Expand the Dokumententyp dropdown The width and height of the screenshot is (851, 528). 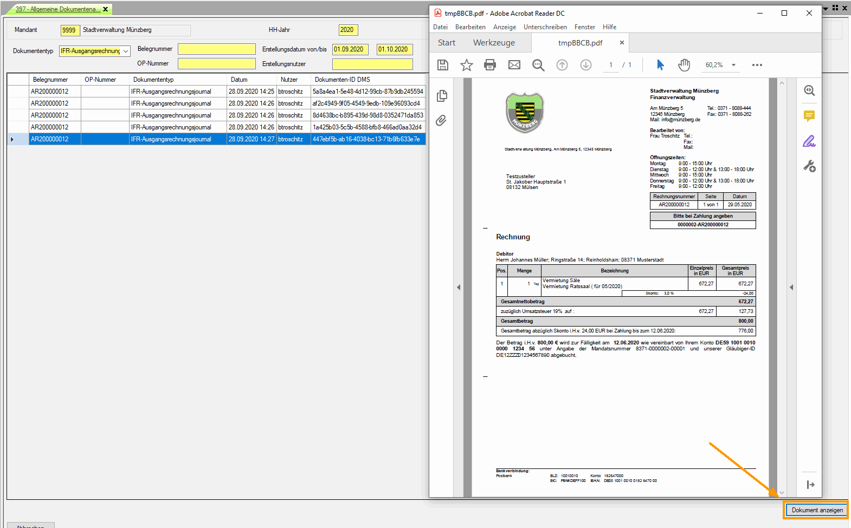pos(126,51)
